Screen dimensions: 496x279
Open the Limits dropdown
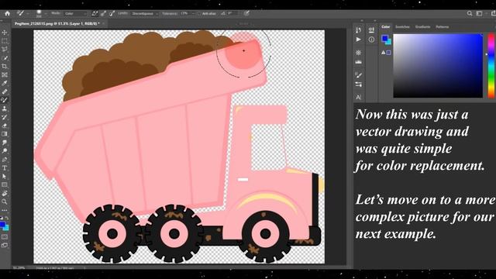point(145,14)
